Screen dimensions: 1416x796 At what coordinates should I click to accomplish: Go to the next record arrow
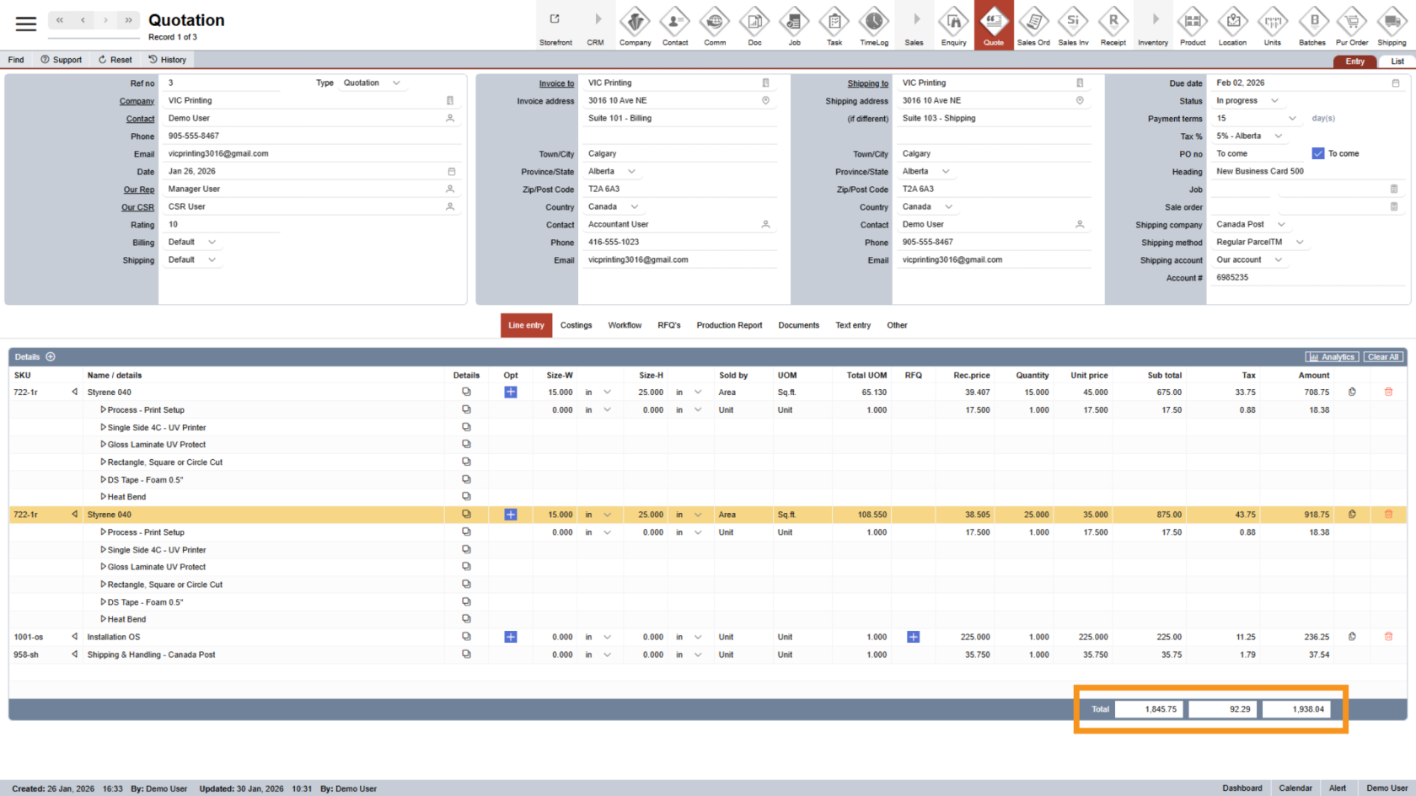[105, 20]
